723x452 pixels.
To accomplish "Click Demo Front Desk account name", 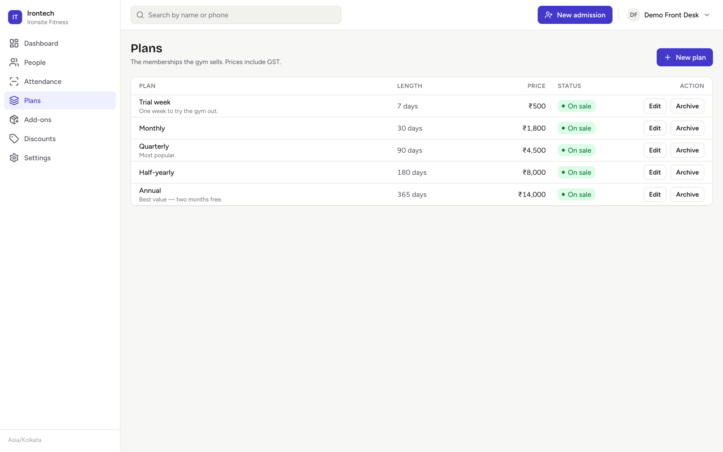I will coord(671,15).
